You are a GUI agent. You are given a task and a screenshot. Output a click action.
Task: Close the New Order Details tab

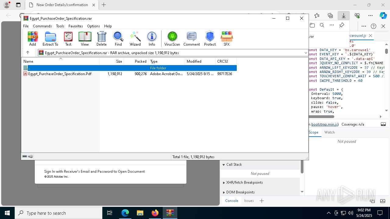click(x=94, y=5)
